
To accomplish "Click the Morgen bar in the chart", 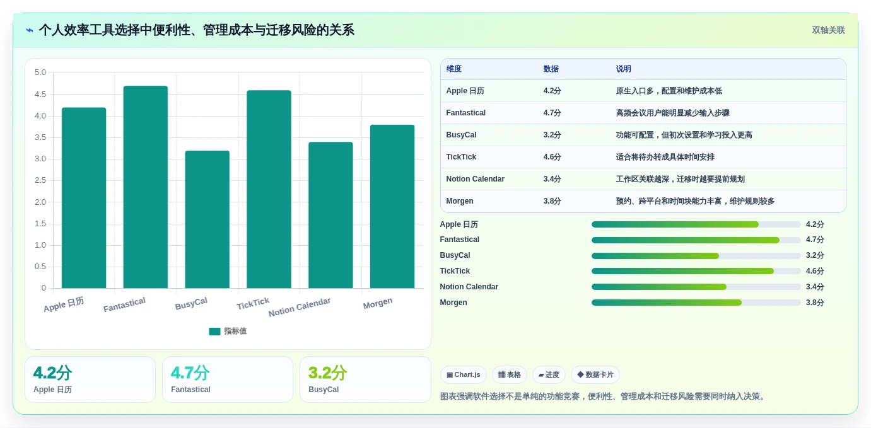I will tap(392, 207).
